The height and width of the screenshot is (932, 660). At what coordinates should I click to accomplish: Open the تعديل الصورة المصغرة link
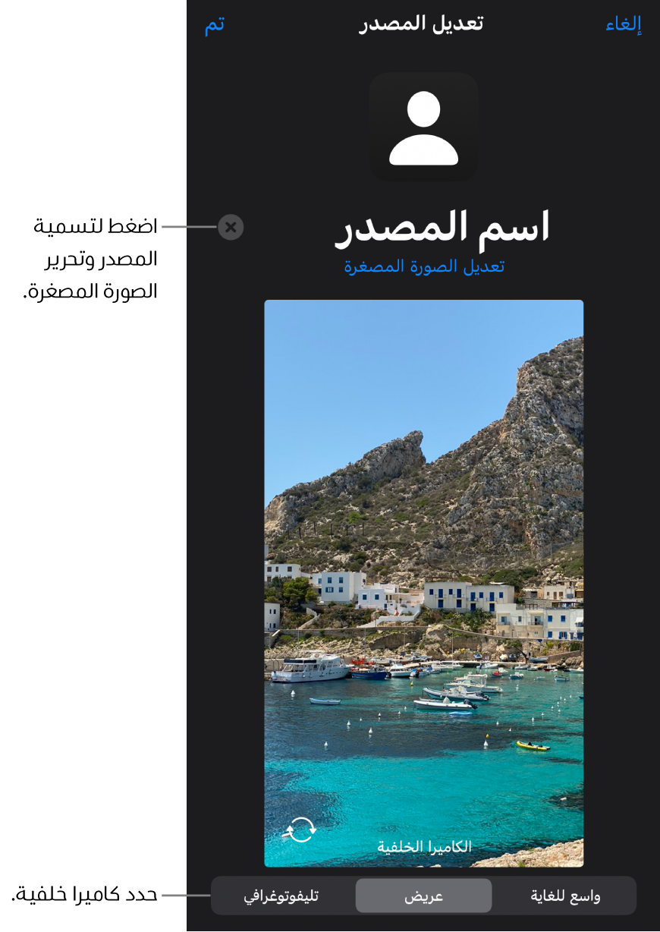pyautogui.click(x=424, y=266)
